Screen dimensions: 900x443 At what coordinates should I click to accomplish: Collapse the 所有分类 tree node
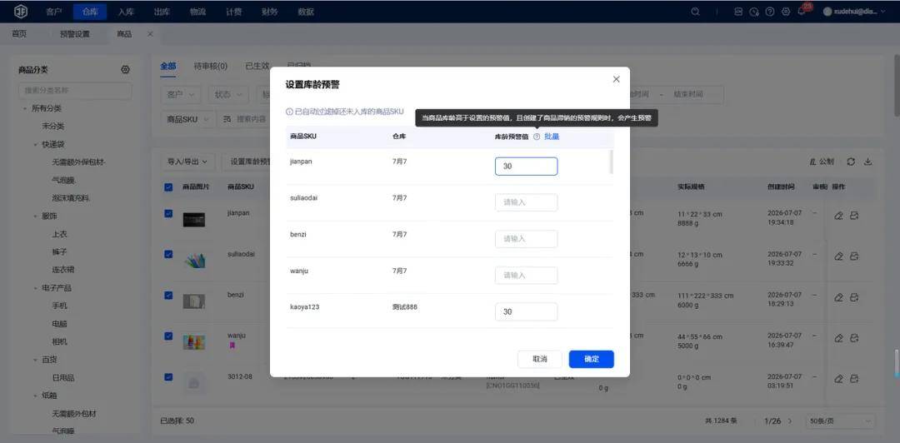click(25, 108)
